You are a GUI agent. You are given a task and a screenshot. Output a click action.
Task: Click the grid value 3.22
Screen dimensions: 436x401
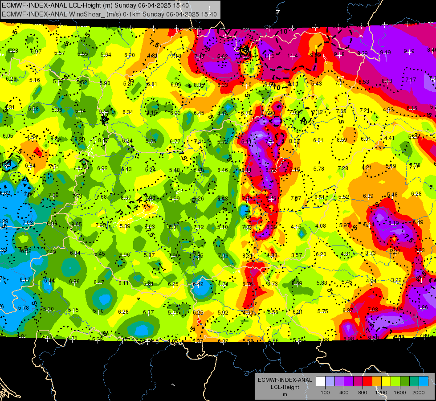(x=396, y=280)
